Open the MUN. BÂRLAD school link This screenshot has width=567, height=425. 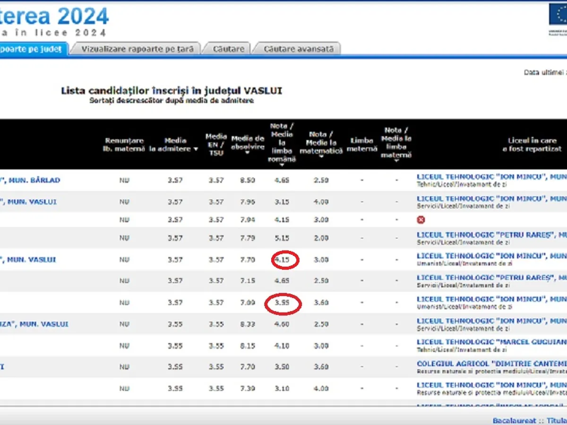pos(33,180)
